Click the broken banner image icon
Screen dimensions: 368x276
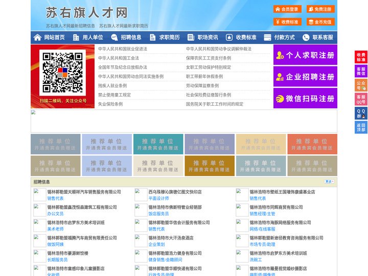click(x=33, y=112)
